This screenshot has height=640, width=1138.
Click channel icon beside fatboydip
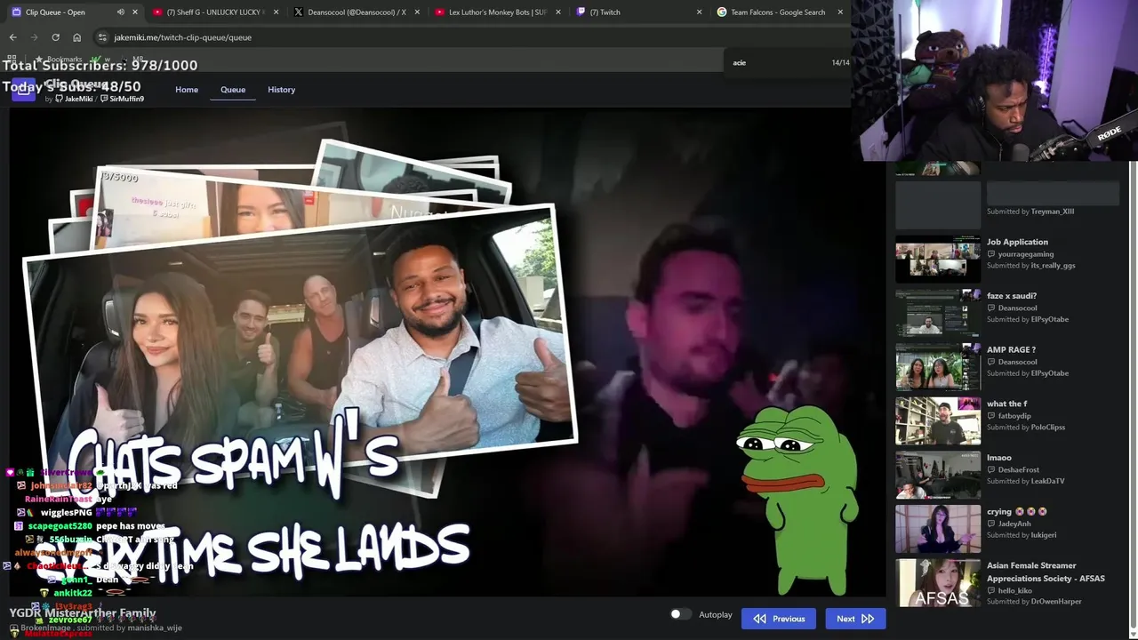click(991, 416)
